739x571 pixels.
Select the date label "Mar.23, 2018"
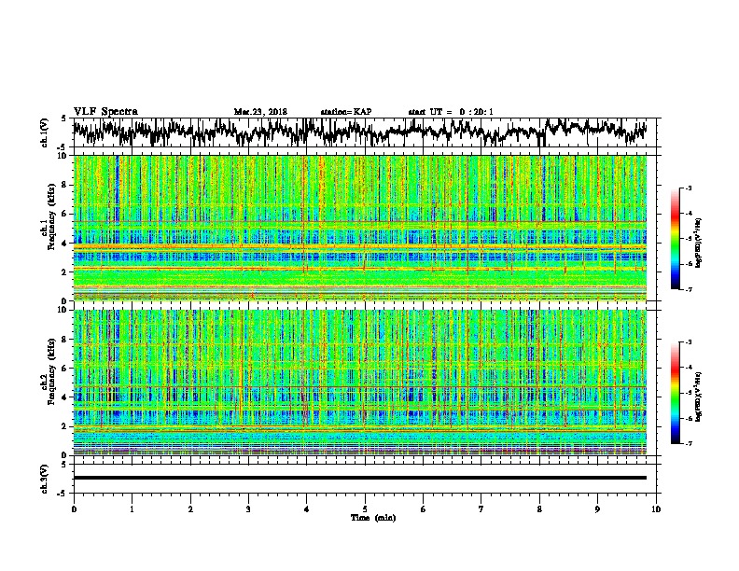[260, 112]
